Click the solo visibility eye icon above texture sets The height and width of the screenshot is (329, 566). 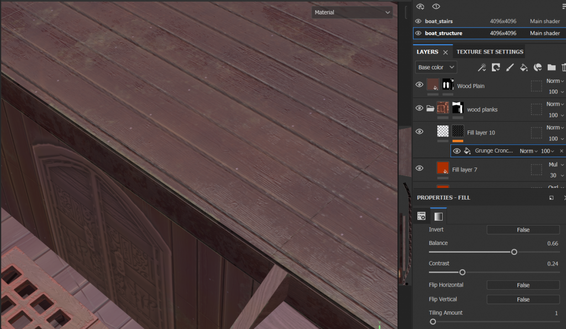point(420,7)
